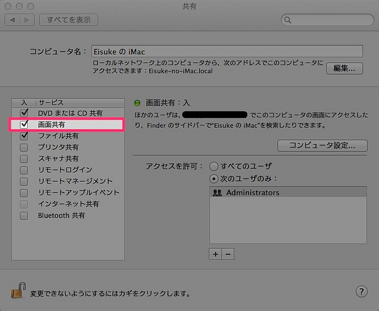Image resolution: width=379 pixels, height=311 pixels.
Task: Click the 入 column header
Action: [24, 102]
